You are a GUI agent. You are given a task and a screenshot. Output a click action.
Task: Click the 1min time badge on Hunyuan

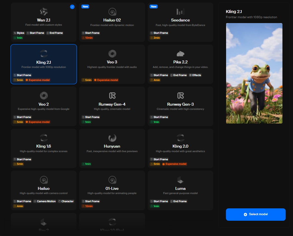[x=86, y=164]
